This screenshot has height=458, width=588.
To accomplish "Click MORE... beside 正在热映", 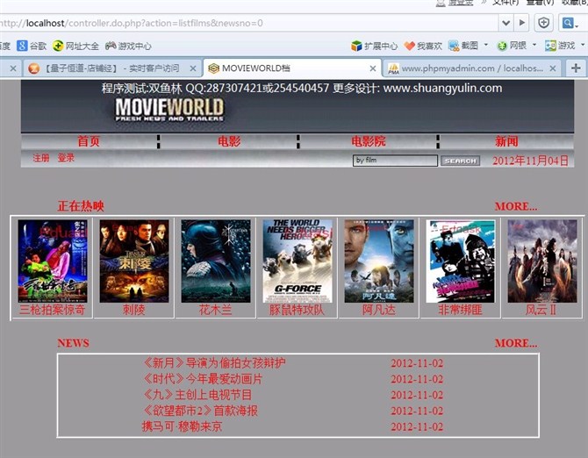I will (x=516, y=206).
